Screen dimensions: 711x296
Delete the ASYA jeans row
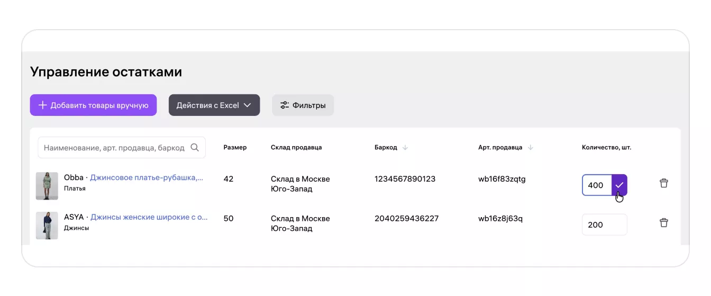[x=664, y=223]
